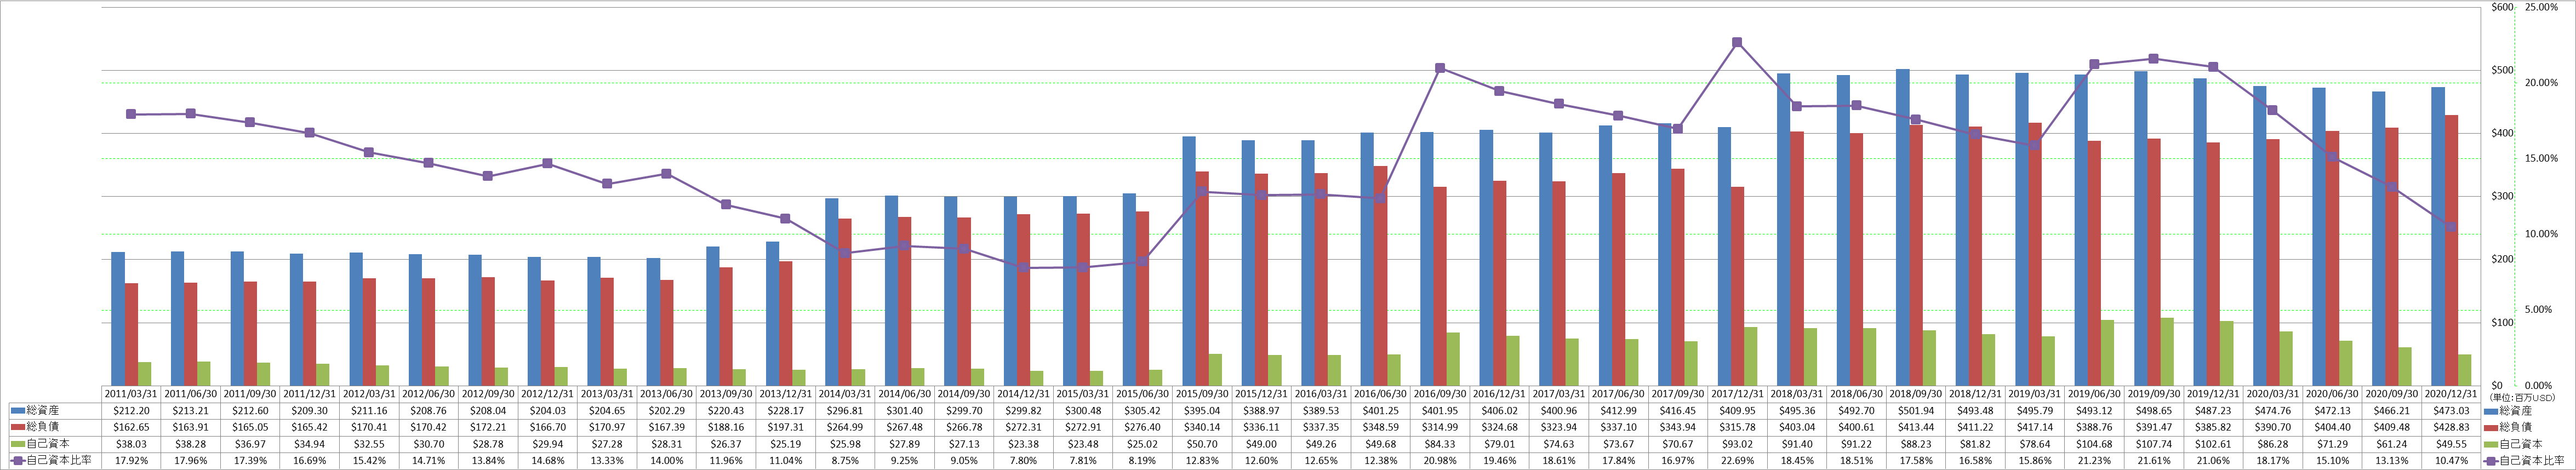
Task: Click the 5.00% secondary axis label
Action: coord(2541,310)
